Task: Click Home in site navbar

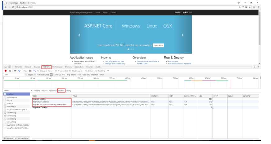Action: point(98,12)
